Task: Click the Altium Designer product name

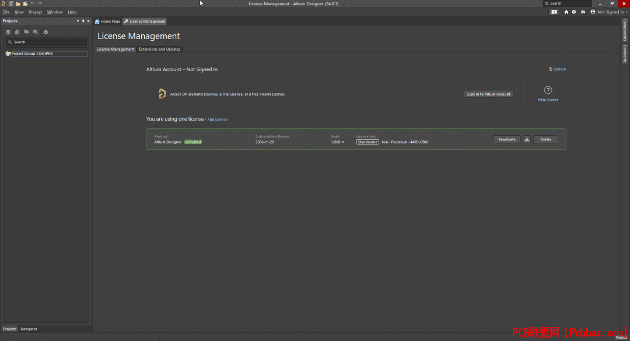Action: click(x=168, y=142)
